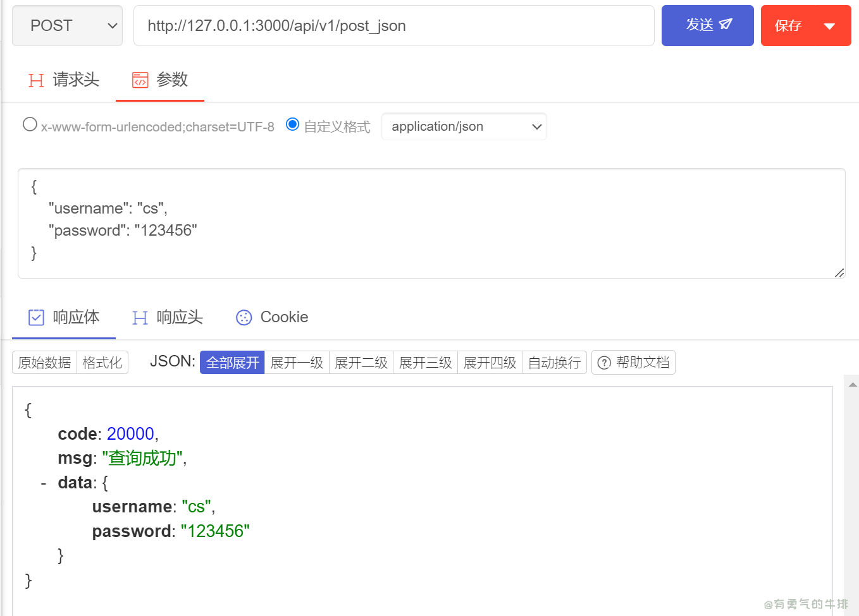The width and height of the screenshot is (859, 616).
Task: Click the response headers H icon
Action: coord(140,318)
